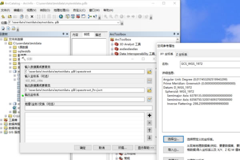240x160 pixels.
Task: Select 文件夹连接 in the catalog tree
Action: 16,39
